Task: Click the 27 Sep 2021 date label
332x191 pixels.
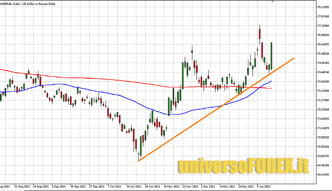Action: click(96, 186)
